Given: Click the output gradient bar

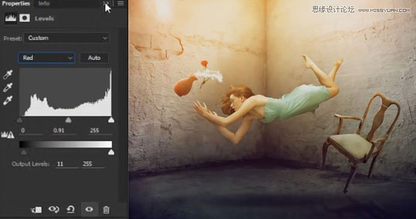Looking at the screenshot, I should 65,144.
